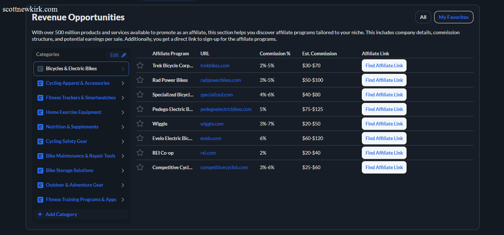This screenshot has height=235, width=504.
Task: Expand chevron for Bicycles & Electric Bikes
Action: (x=123, y=69)
